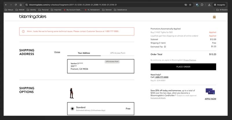Viewport: 232px width, 120px height.
Task: Open the General bookmark folder
Action: pos(107,10)
